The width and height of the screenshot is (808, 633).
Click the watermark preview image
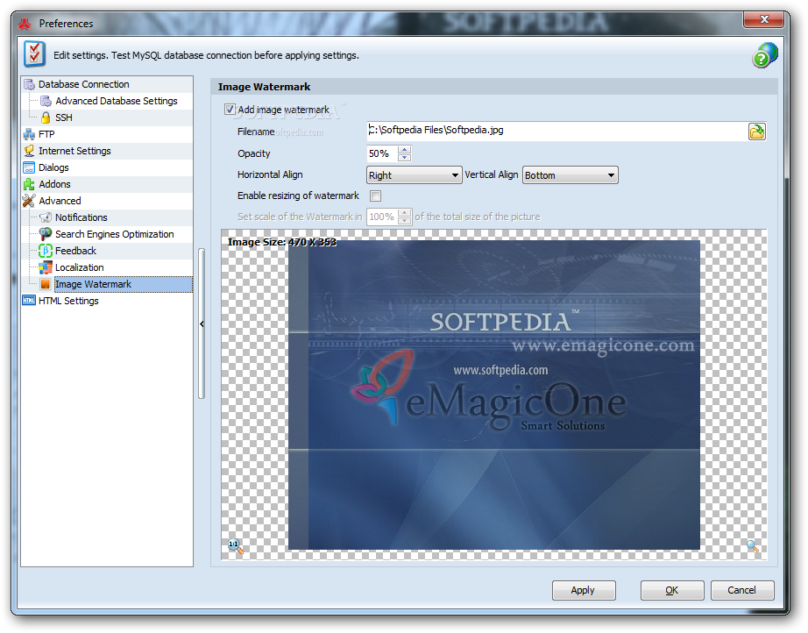click(x=493, y=395)
